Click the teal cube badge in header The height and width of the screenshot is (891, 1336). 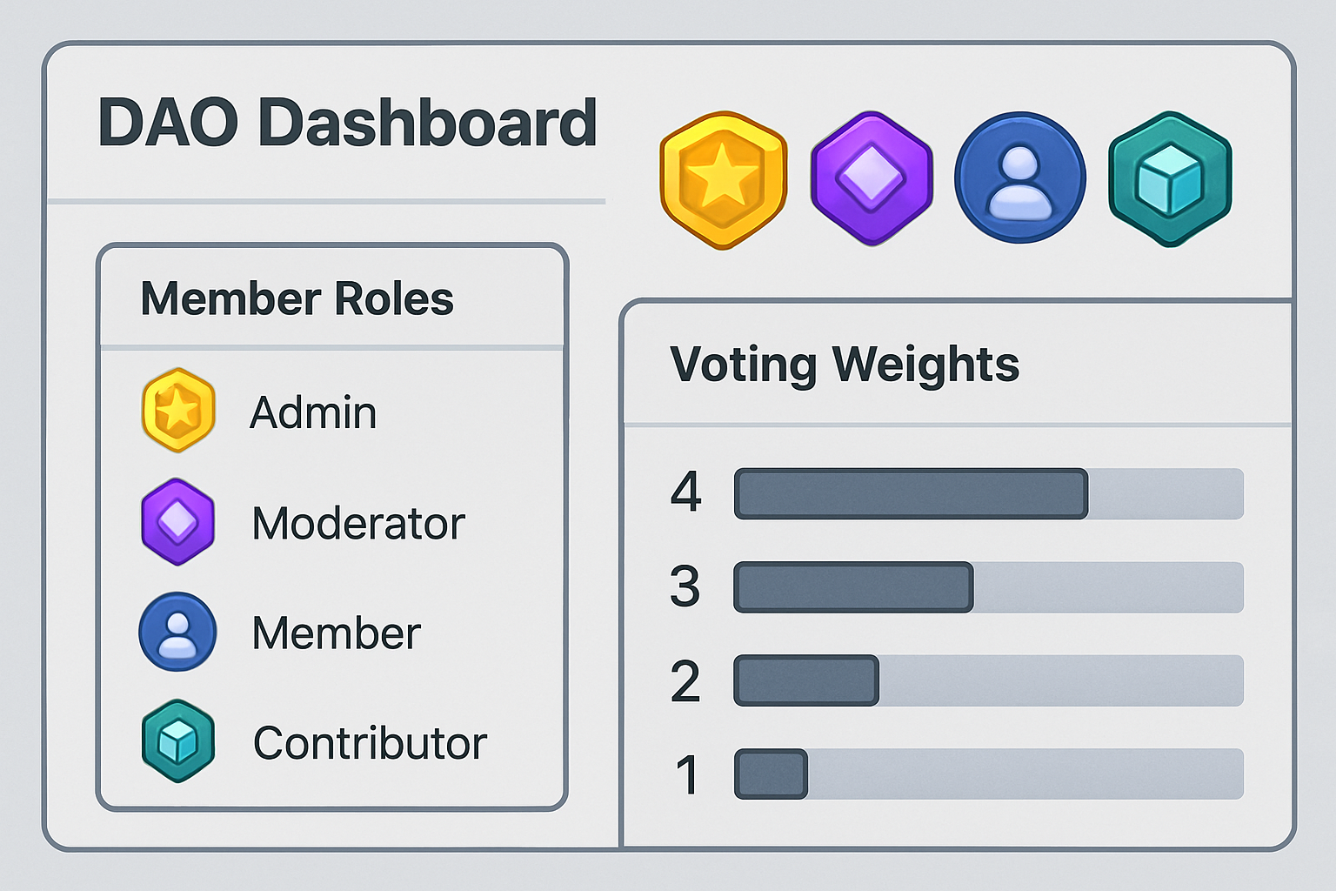(1170, 178)
